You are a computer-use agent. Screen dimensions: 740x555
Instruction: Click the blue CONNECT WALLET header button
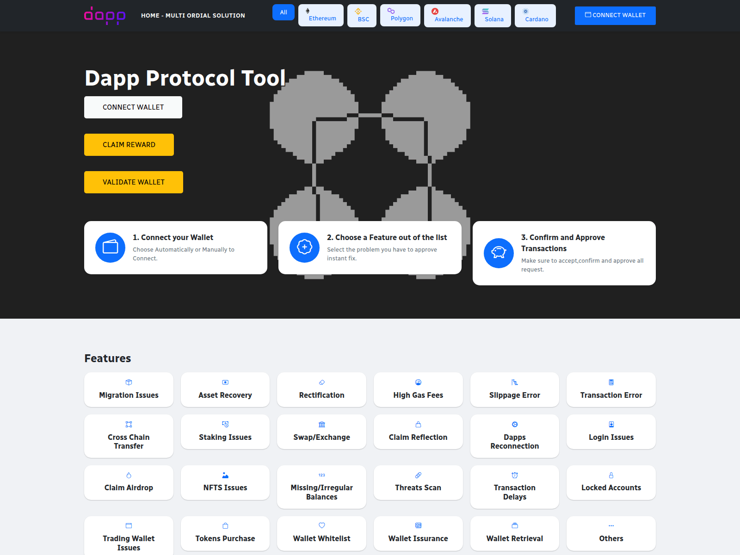pyautogui.click(x=615, y=15)
